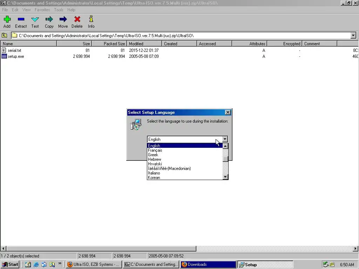Open the Help menu

pos(71,9)
